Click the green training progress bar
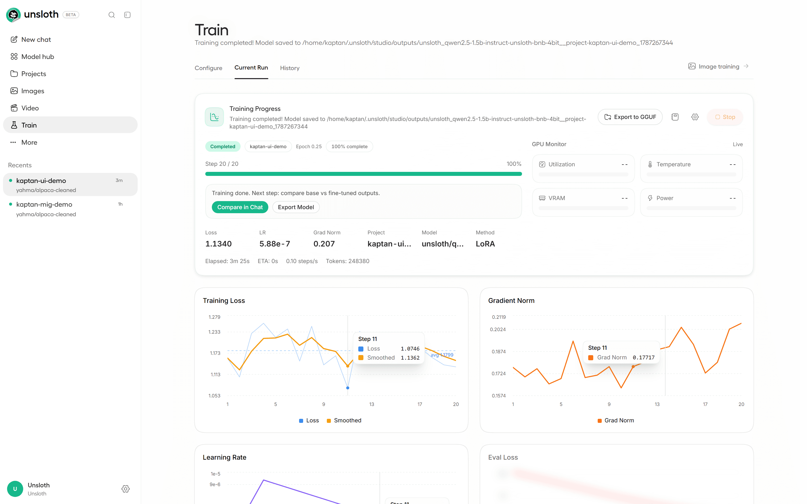 (363, 174)
